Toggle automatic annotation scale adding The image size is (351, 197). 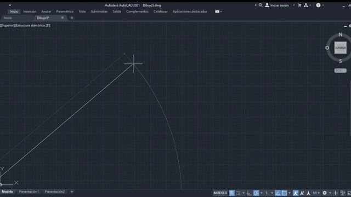[302, 193]
